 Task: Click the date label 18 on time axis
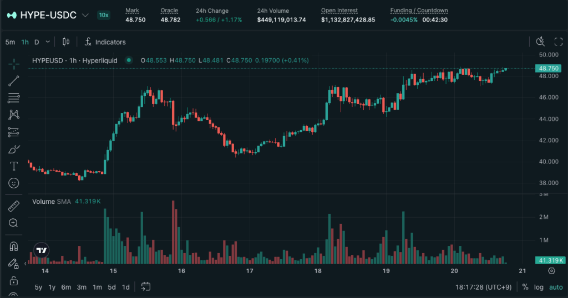(x=318, y=271)
